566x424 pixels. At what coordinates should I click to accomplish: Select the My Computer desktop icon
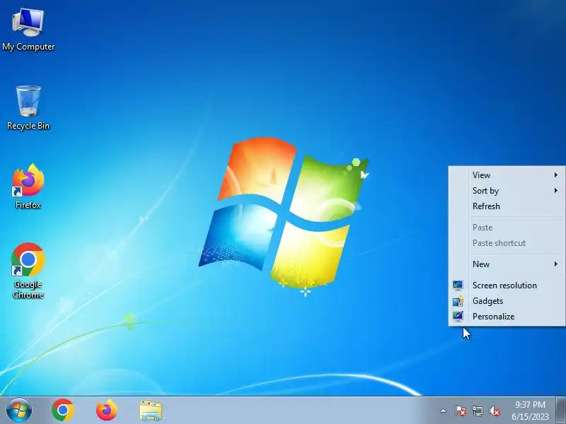28,30
